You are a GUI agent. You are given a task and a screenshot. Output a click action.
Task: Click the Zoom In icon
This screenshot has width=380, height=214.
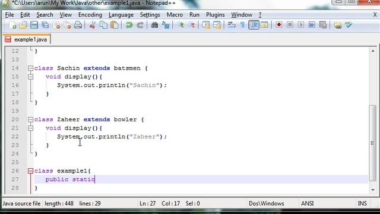(x=180, y=25)
